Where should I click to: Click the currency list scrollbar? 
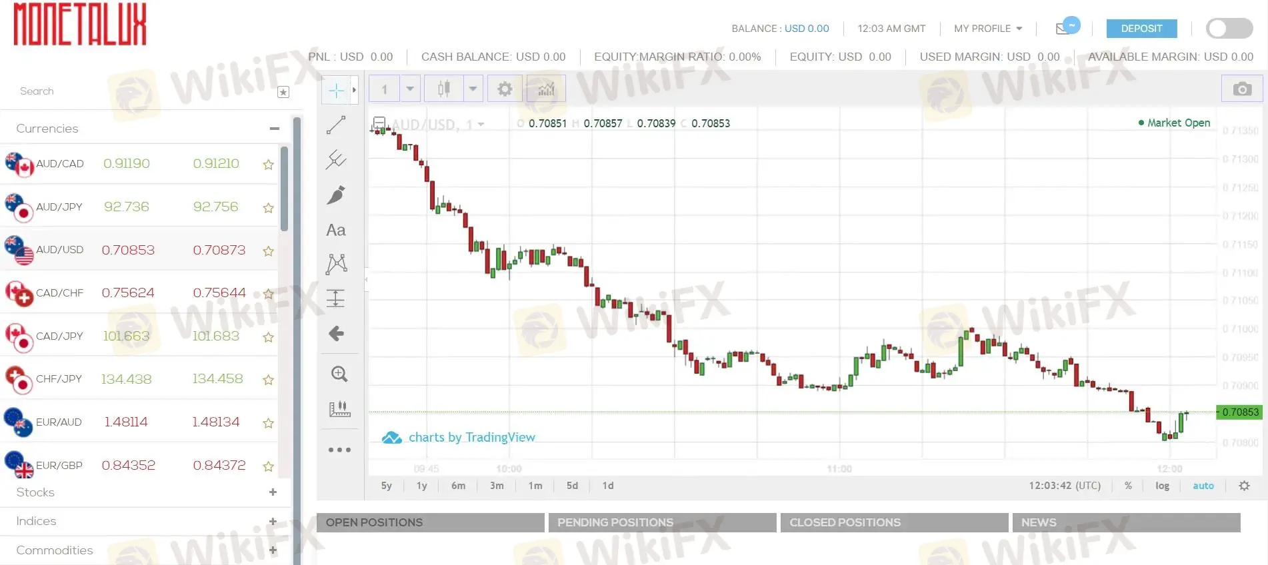285,189
